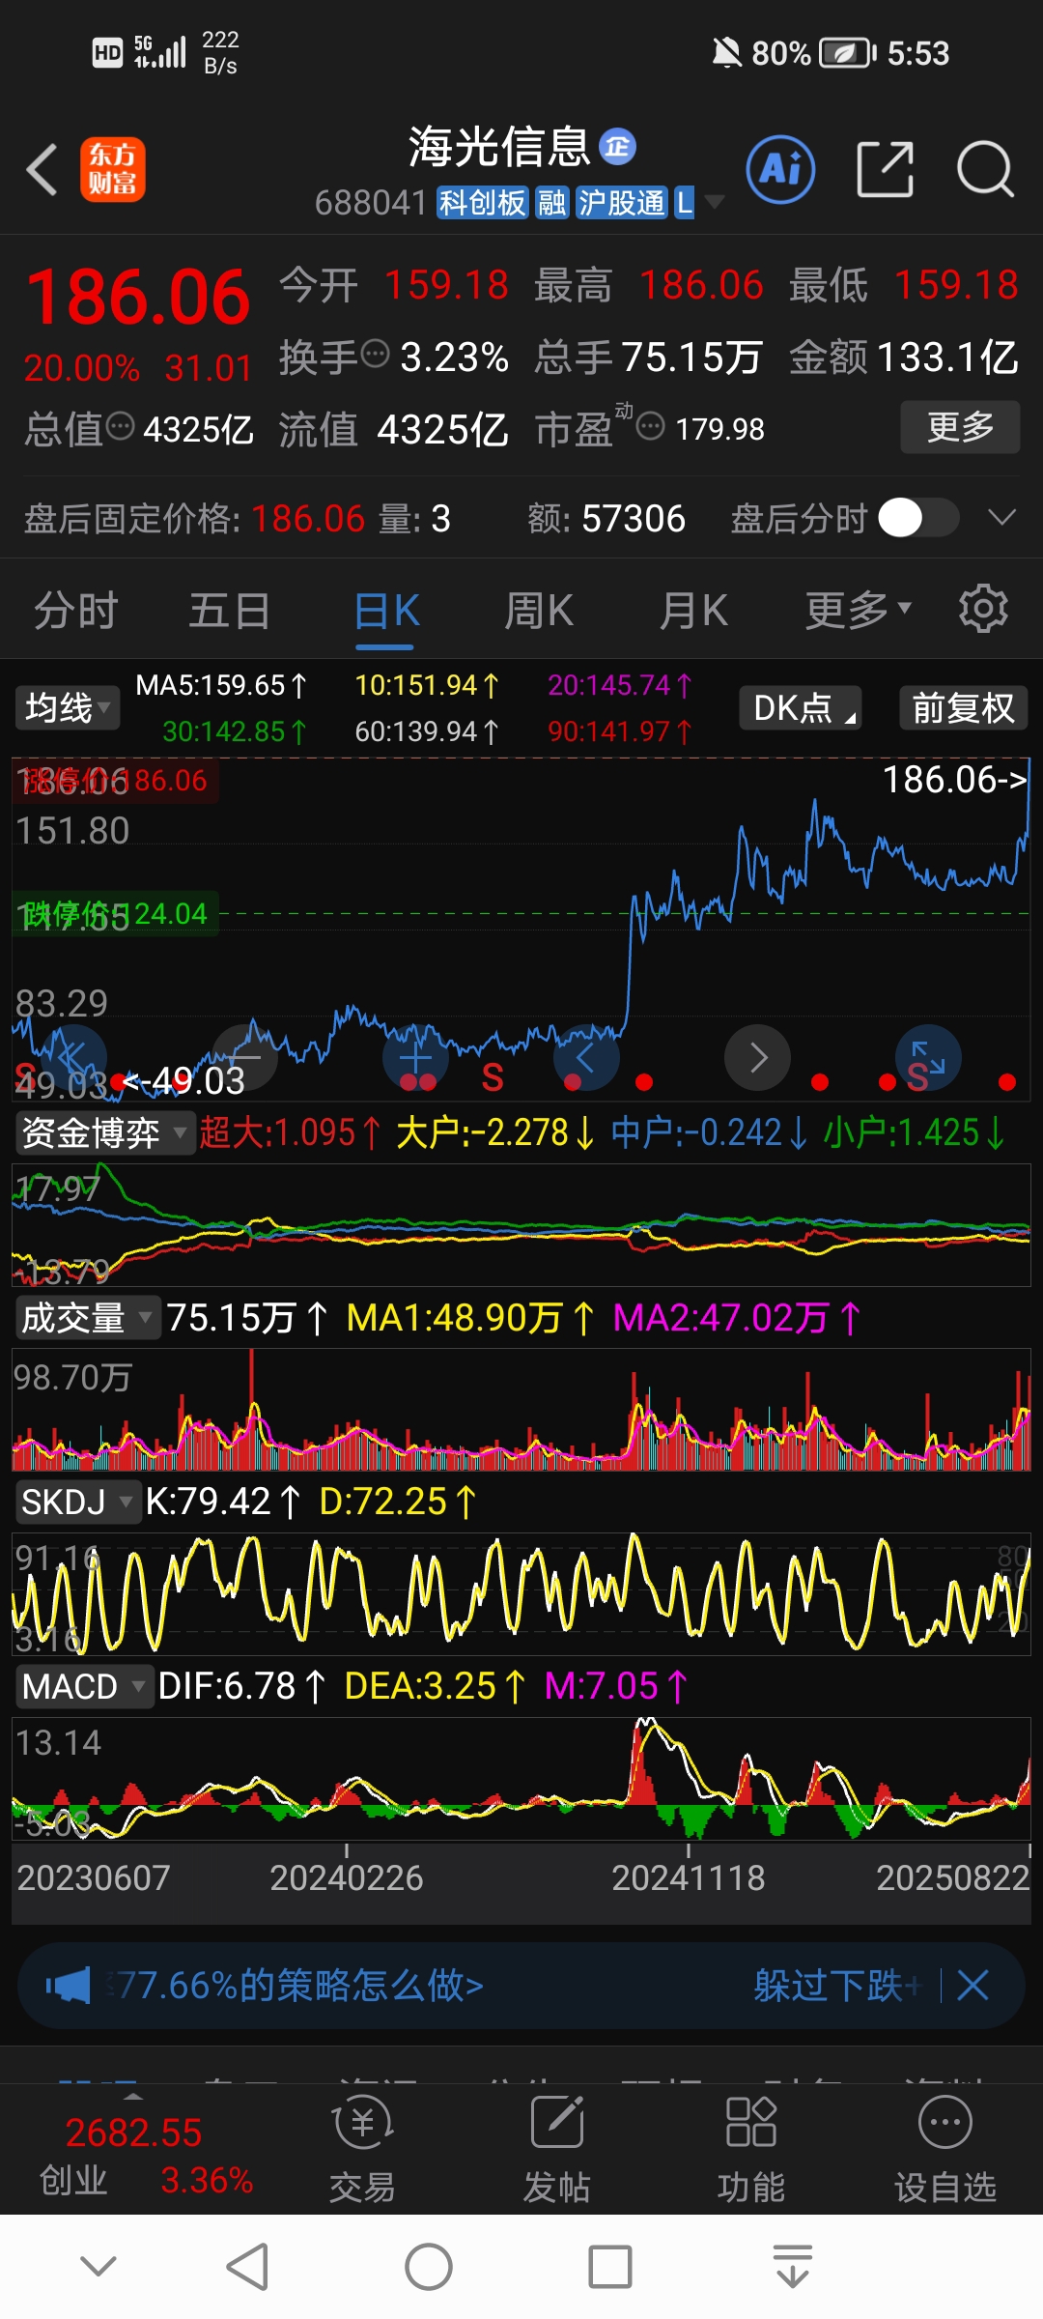Tap the info icon beside 总值
Screen dimensions: 1043x2319
(120, 426)
